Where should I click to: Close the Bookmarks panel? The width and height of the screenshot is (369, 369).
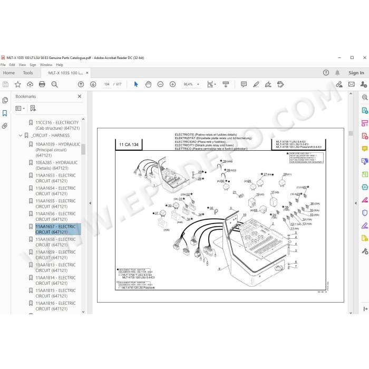[80, 96]
